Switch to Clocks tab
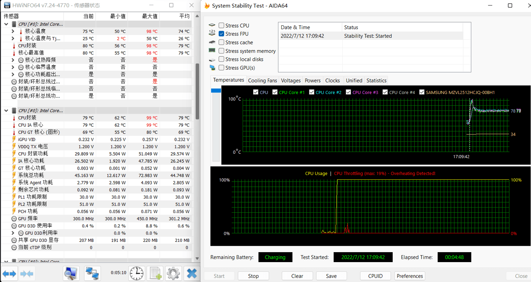The height and width of the screenshot is (282, 531). 333,80
